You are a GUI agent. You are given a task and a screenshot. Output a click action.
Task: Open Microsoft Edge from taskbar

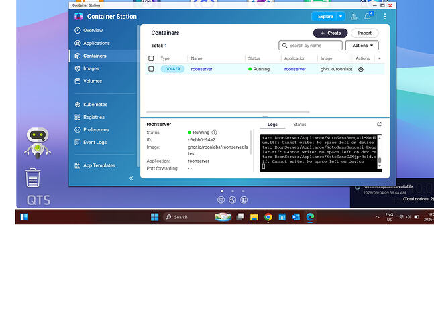(310, 217)
